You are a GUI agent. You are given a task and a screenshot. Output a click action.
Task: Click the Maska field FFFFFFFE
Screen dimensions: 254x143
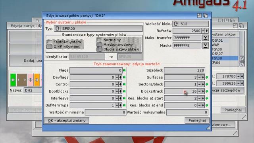click(x=187, y=46)
